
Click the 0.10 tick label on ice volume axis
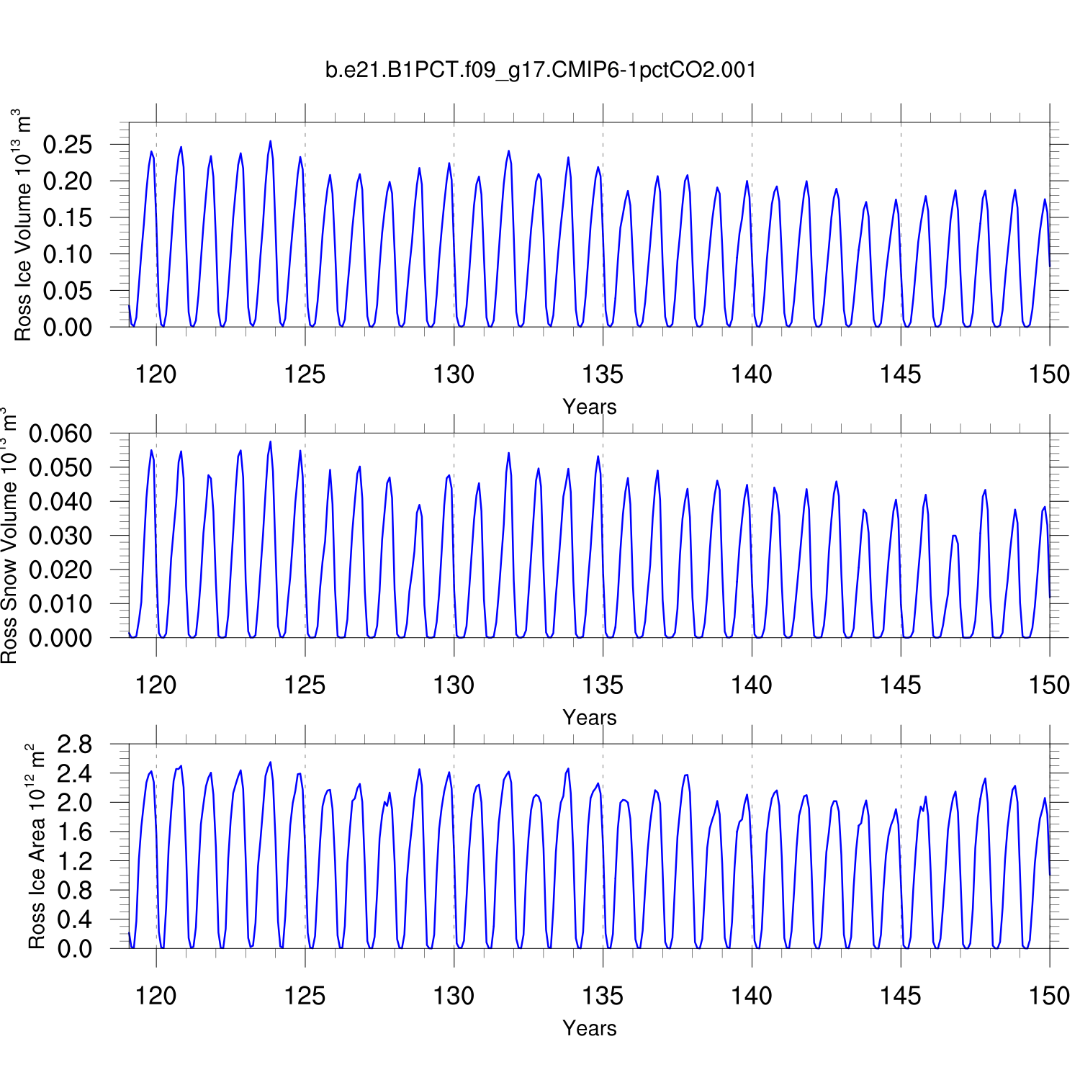[x=68, y=254]
